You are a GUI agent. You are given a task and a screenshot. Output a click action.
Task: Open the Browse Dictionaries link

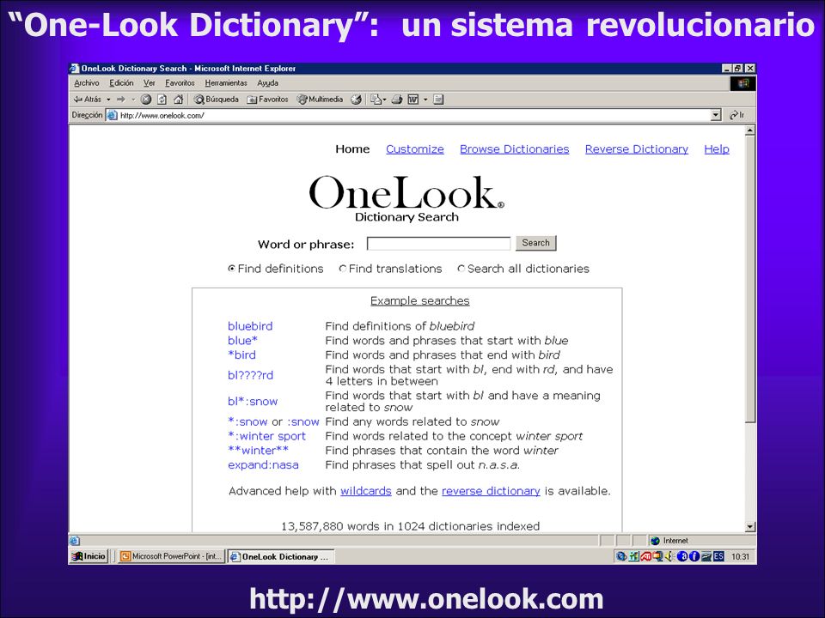point(515,149)
